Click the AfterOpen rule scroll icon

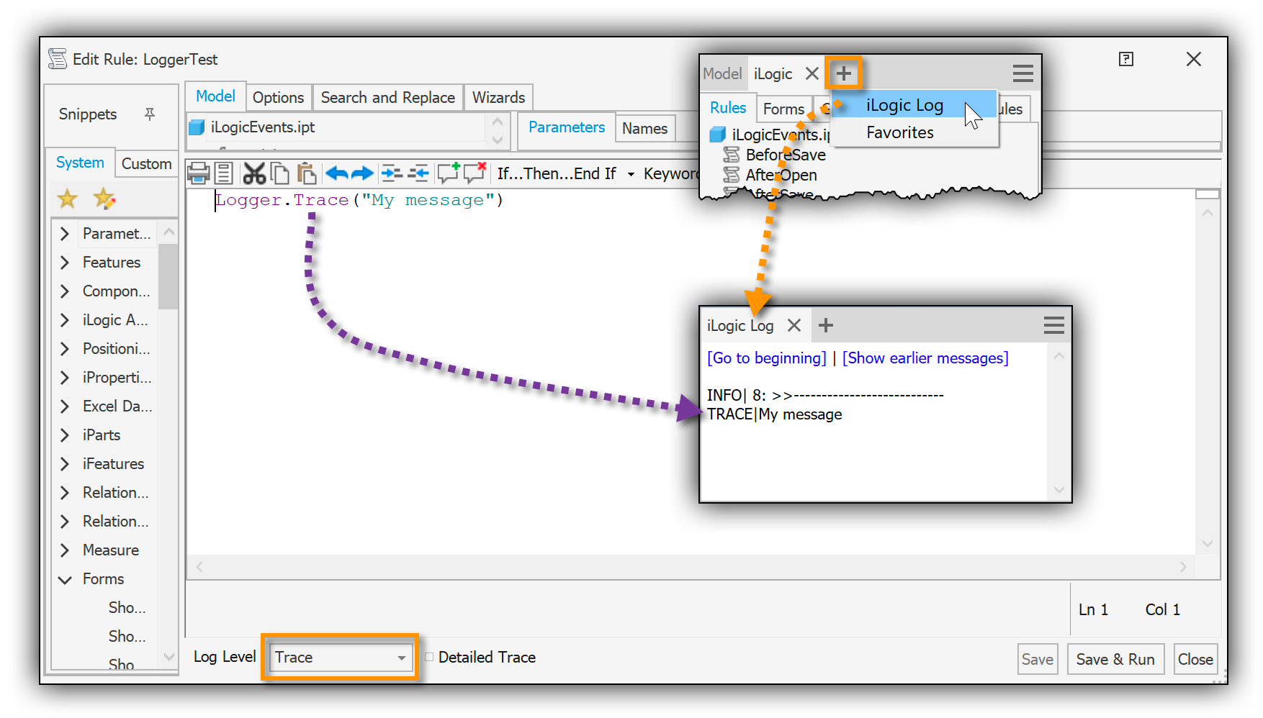coord(732,175)
